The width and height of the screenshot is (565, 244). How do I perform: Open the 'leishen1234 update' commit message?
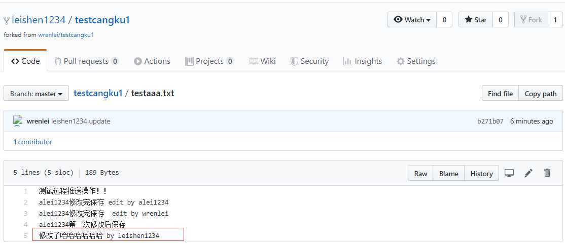click(x=81, y=121)
